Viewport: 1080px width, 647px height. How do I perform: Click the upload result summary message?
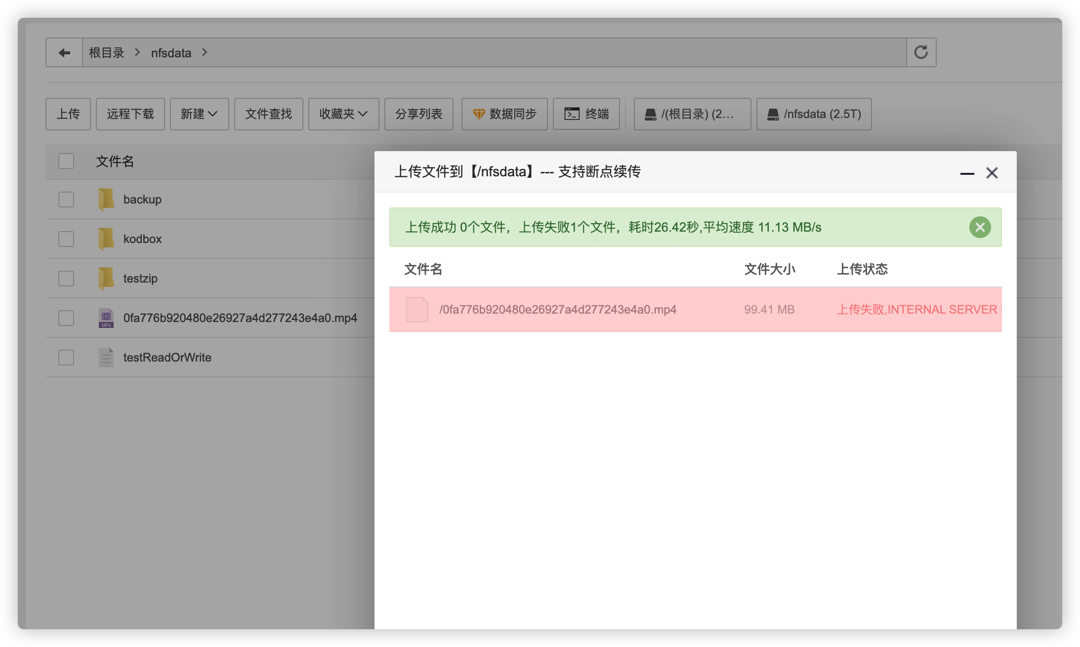coord(613,227)
